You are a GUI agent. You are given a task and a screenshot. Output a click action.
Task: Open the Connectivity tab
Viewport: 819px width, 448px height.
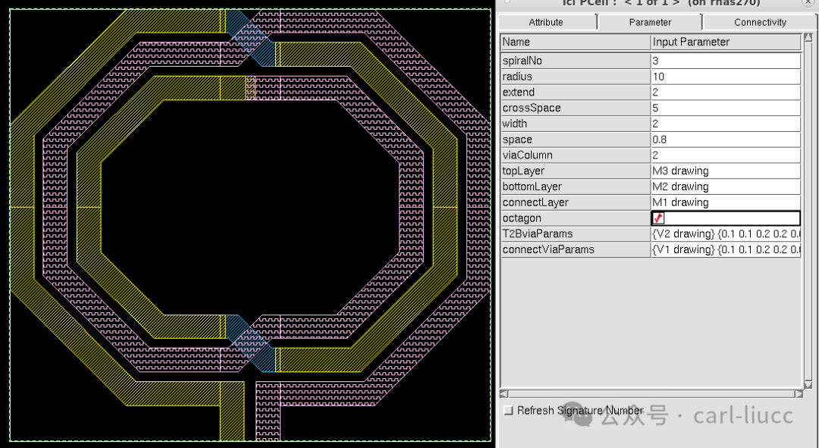pos(760,22)
